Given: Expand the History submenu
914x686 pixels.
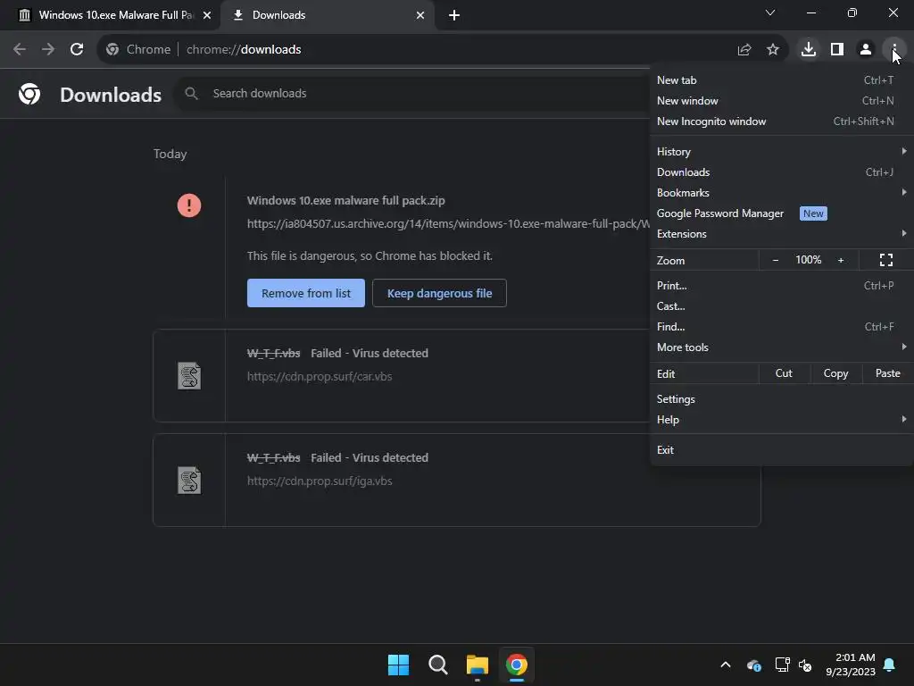Looking at the screenshot, I should [x=782, y=152].
